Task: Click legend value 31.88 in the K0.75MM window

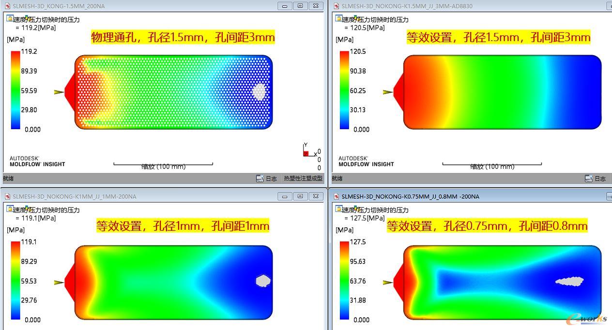Action: (x=358, y=300)
